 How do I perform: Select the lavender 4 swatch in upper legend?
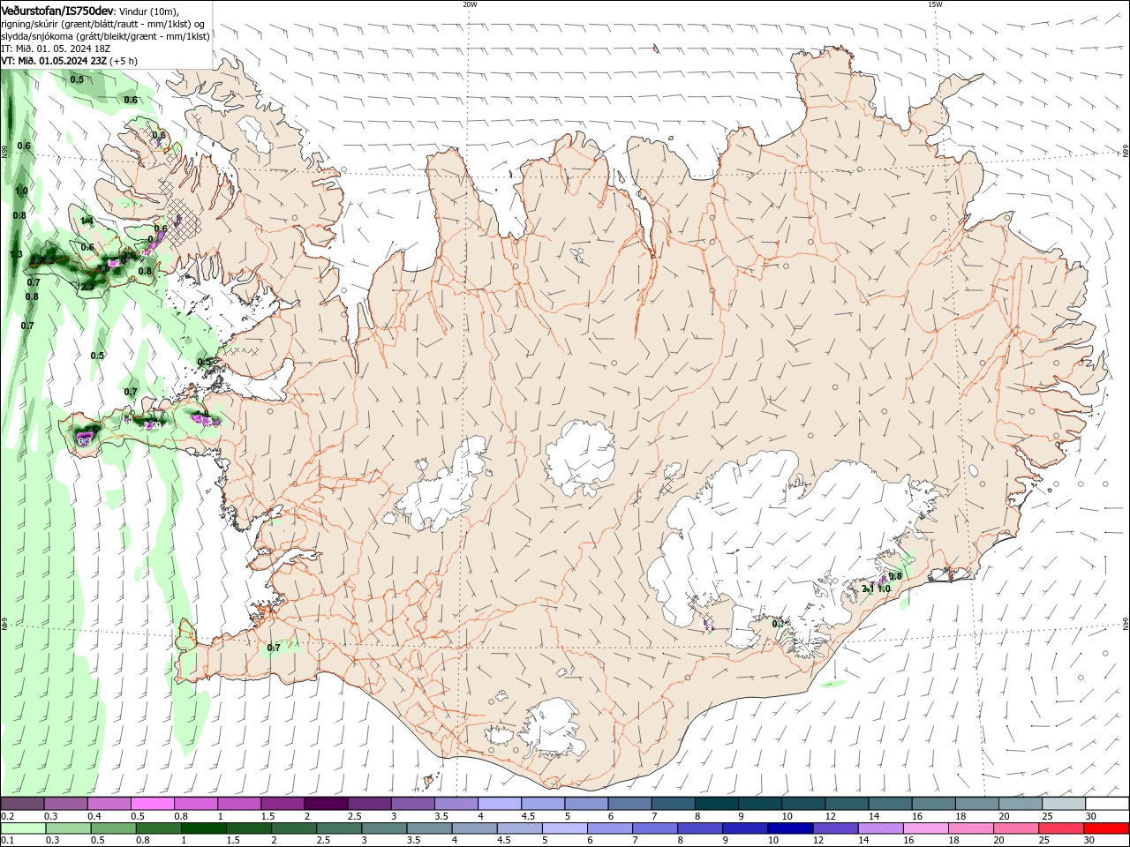(500, 804)
